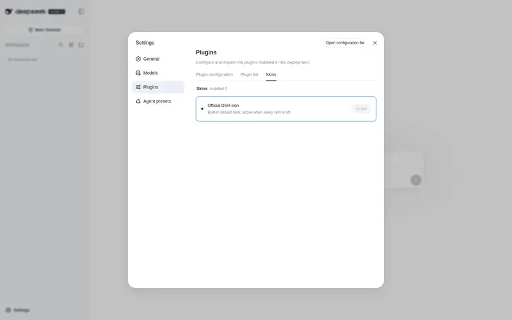Screen dimensions: 512x320
Task: Click Open configuration file button
Action: [x=345, y=43]
